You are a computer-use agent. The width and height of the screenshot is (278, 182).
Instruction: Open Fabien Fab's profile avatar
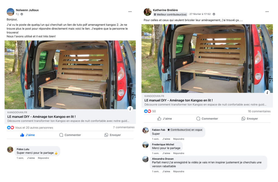tap(146, 130)
